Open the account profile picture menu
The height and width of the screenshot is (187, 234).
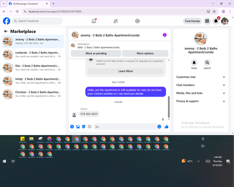[225, 21]
